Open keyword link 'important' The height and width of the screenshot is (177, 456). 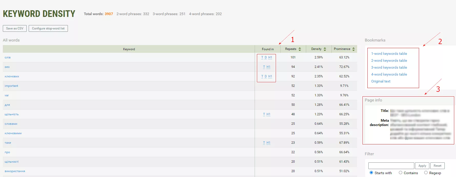point(11,86)
